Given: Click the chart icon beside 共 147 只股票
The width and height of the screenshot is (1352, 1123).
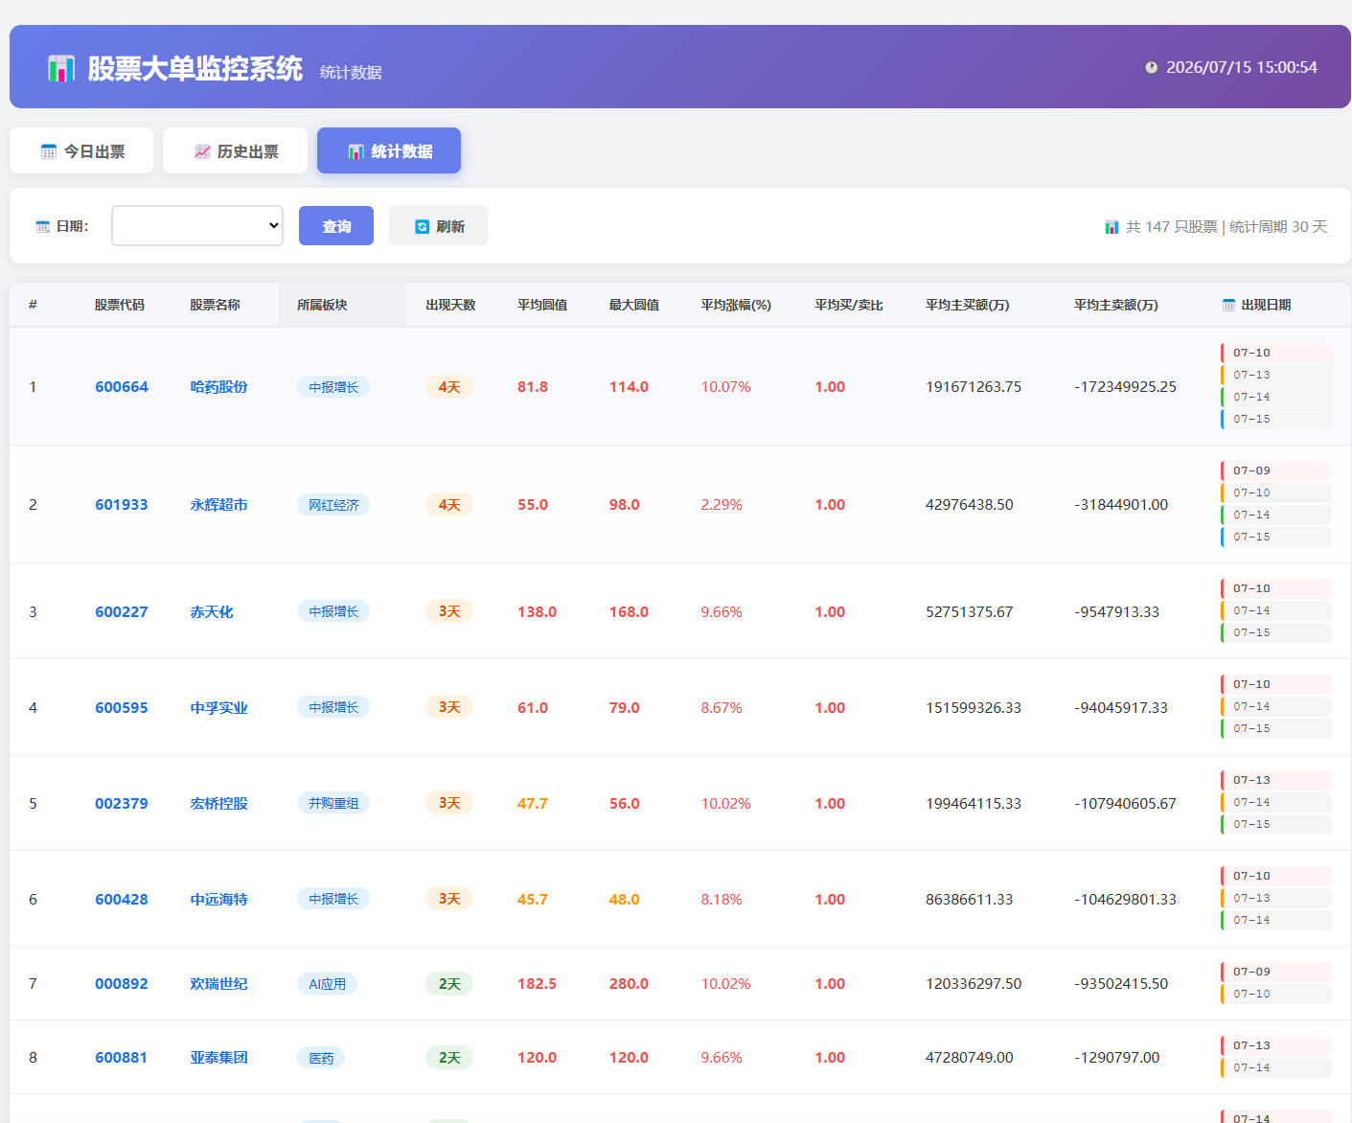Looking at the screenshot, I should coord(1111,227).
